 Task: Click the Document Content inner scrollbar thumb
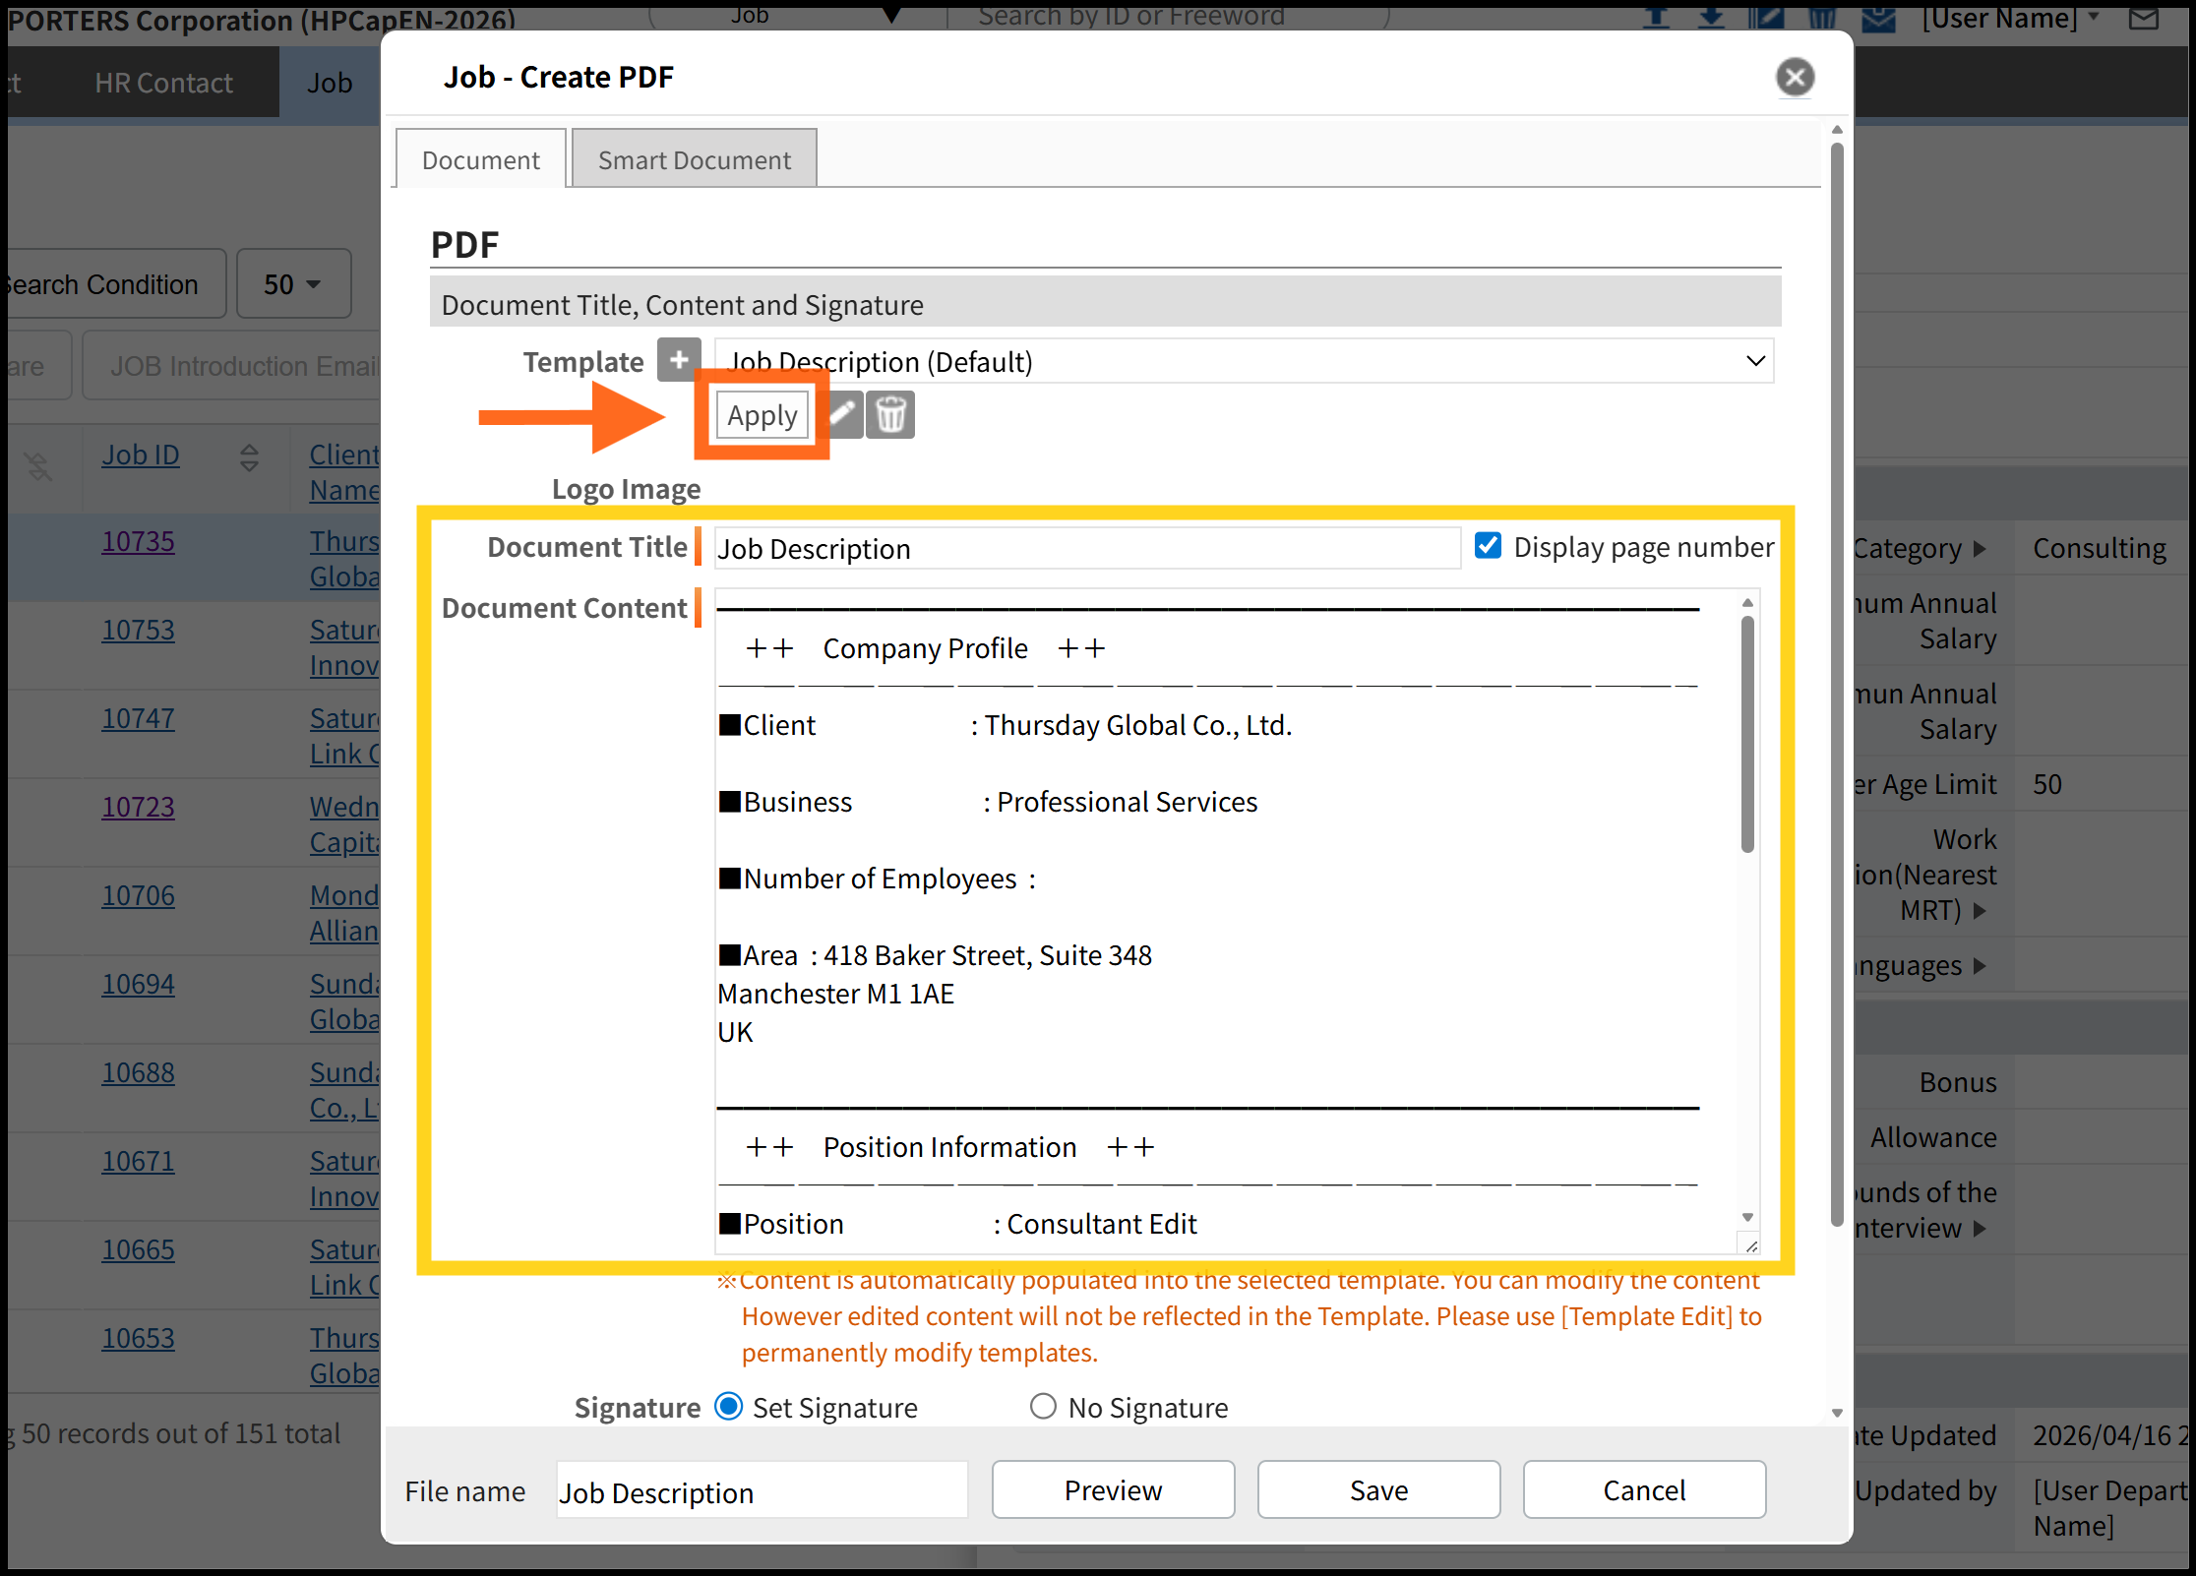point(1747,733)
